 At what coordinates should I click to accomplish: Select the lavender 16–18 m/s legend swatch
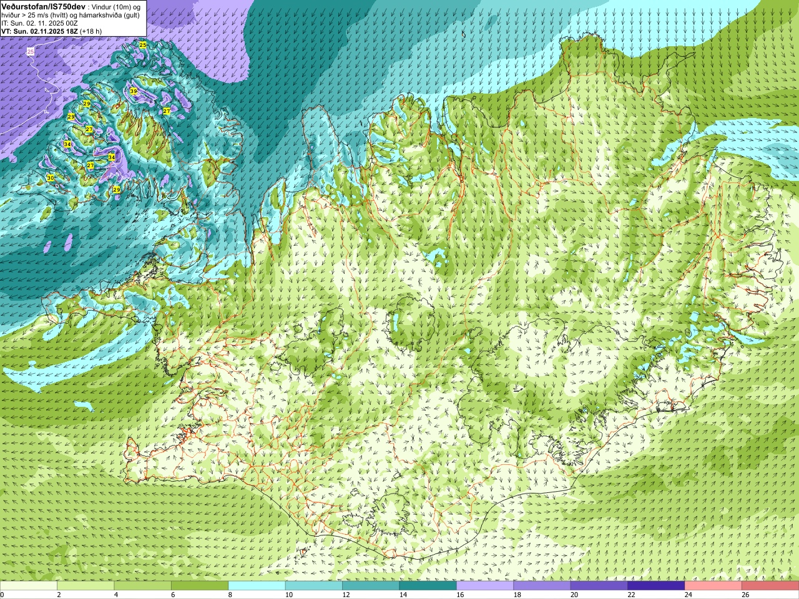point(485,586)
